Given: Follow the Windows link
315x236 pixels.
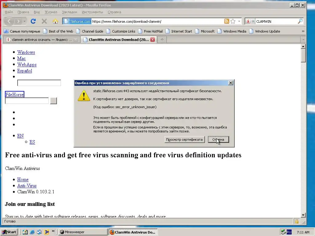Looking at the screenshot, I should [x=26, y=52].
